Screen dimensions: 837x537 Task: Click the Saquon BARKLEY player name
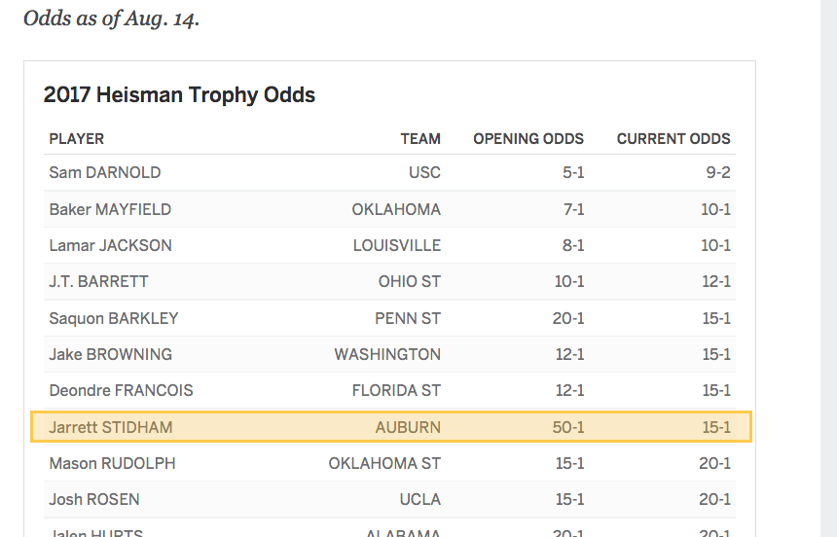click(114, 318)
